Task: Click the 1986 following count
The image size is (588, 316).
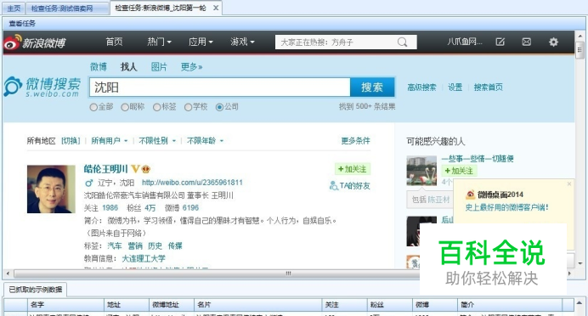Action: (110, 208)
